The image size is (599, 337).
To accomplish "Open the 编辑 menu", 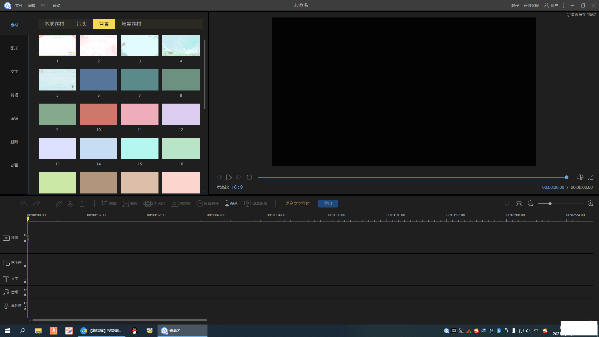I will 32,6.
